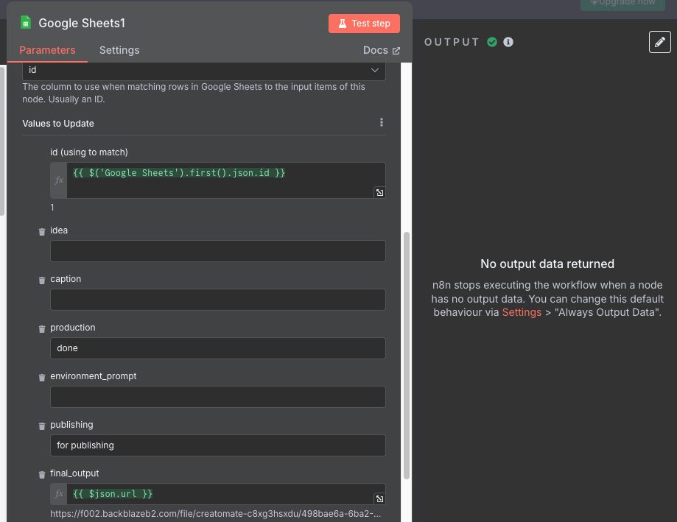The image size is (677, 522).
Task: Click into the production input showing done
Action: click(x=217, y=348)
